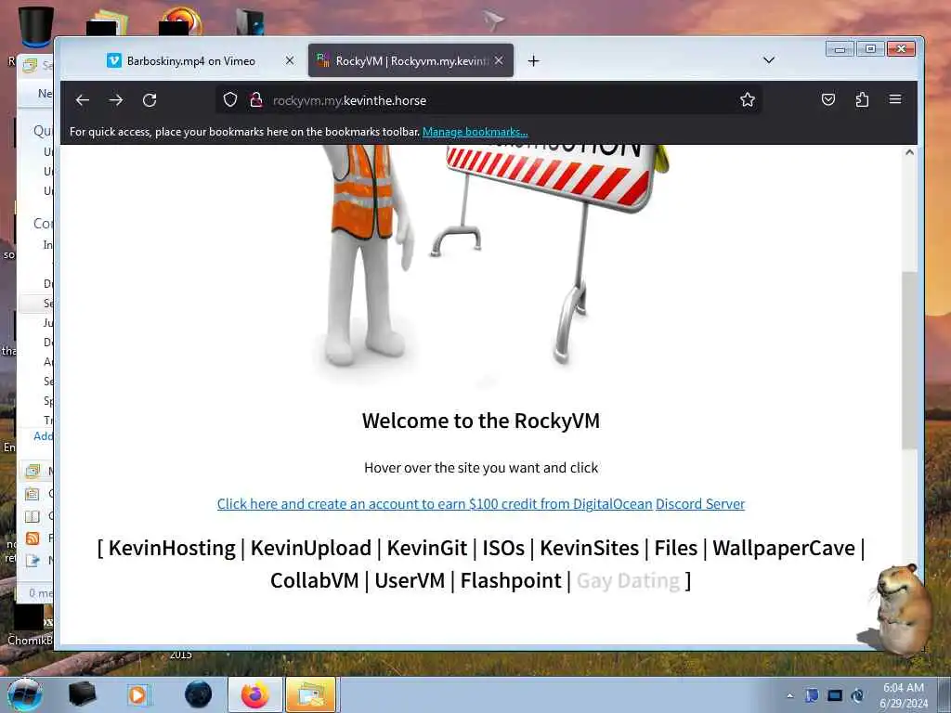Viewport: 951px width, 713px height.
Task: Open the Manage bookmarks link
Action: pos(475,132)
